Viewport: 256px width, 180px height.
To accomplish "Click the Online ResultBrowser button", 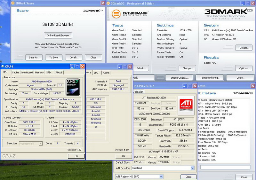I will tap(58, 35).
